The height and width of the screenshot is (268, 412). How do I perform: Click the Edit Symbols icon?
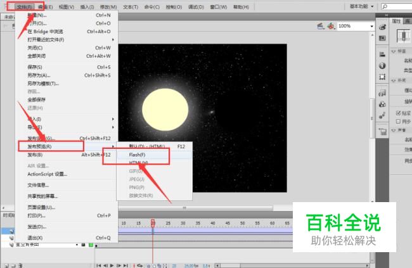[x=331, y=26]
